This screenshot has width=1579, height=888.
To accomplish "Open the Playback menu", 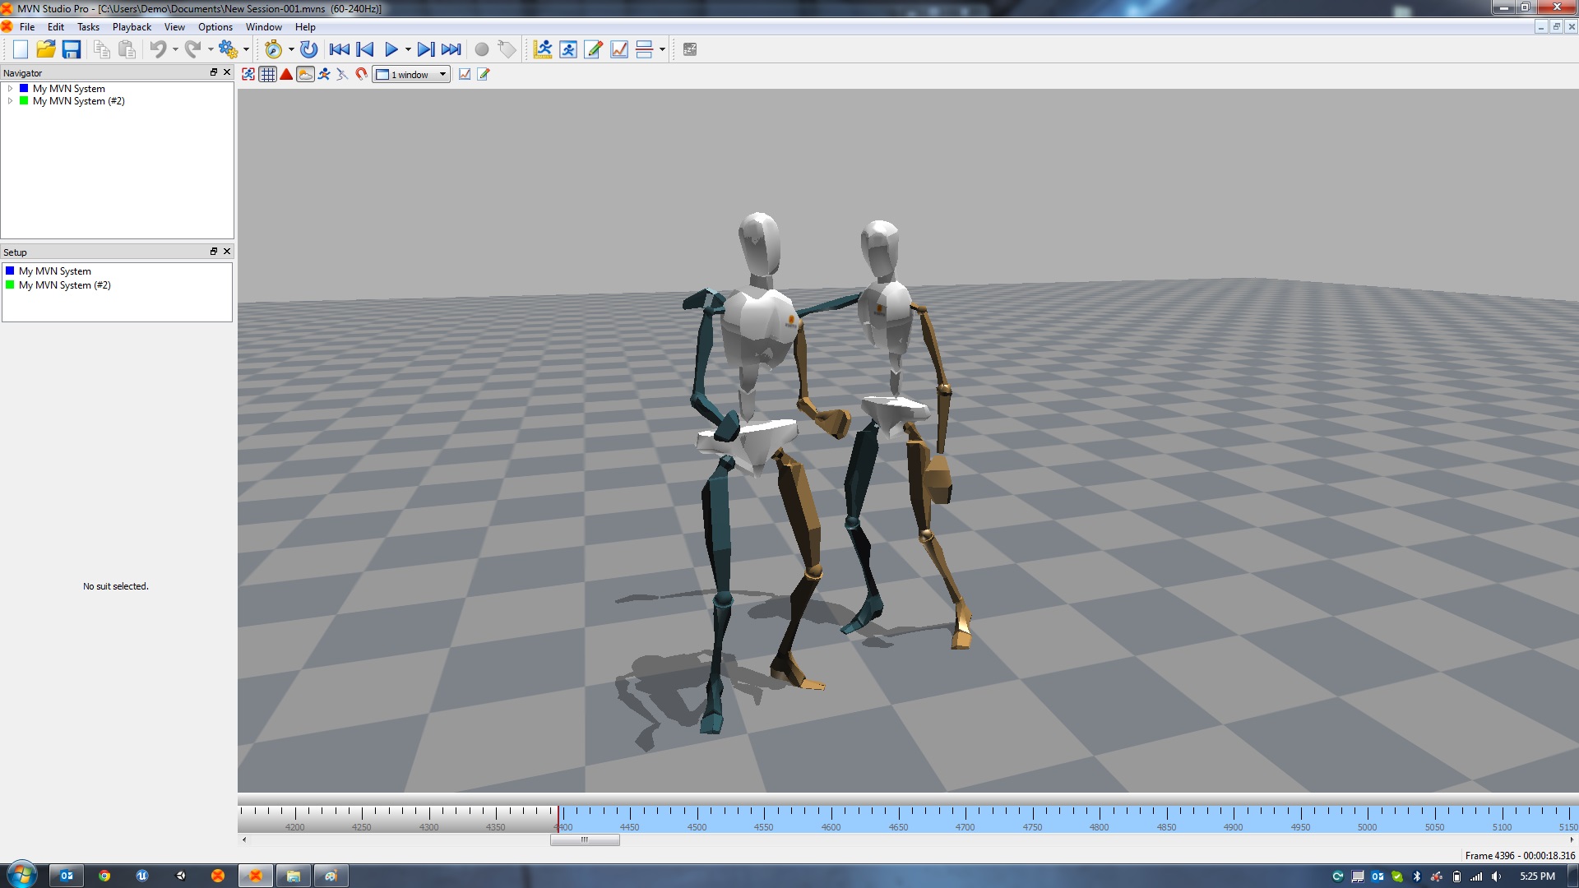I will (x=132, y=27).
